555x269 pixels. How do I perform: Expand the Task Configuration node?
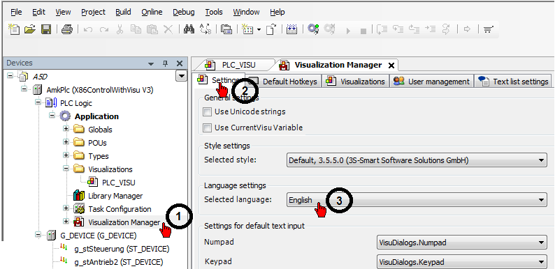[66, 208]
